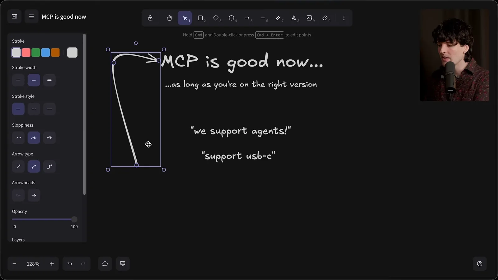Start presentation mode icon
Screen dimensions: 498x280
123,264
